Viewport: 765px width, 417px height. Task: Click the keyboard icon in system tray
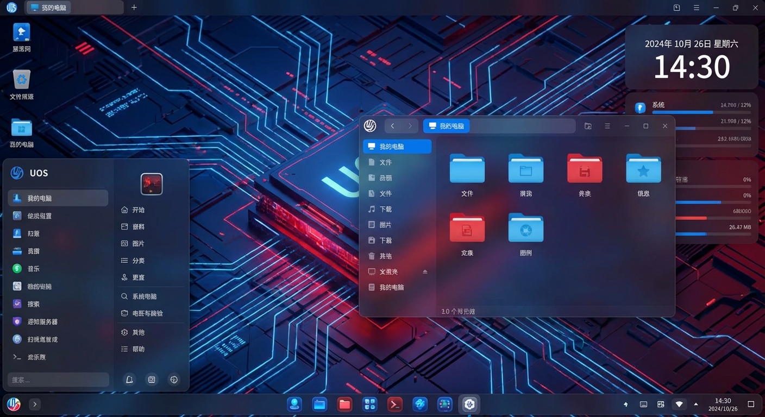[x=643, y=404]
